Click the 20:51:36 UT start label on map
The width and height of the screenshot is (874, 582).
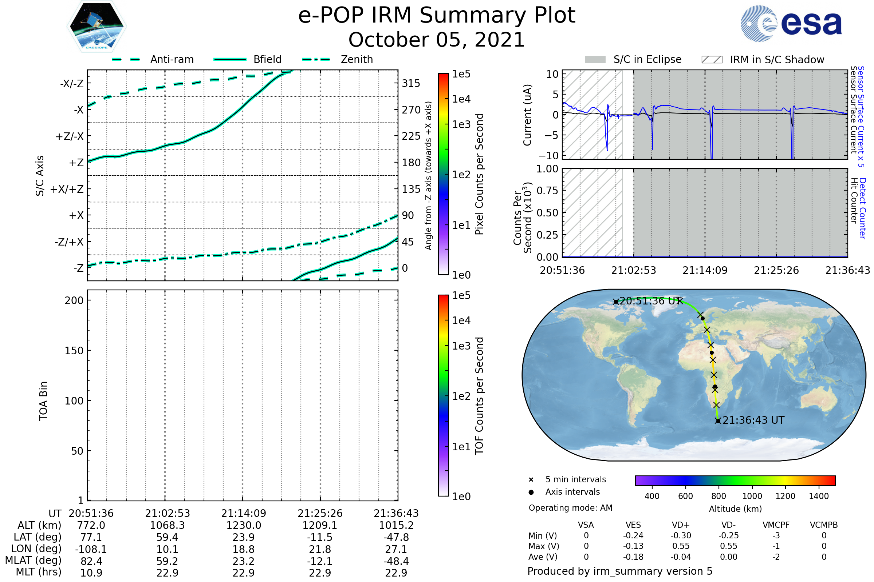point(650,301)
